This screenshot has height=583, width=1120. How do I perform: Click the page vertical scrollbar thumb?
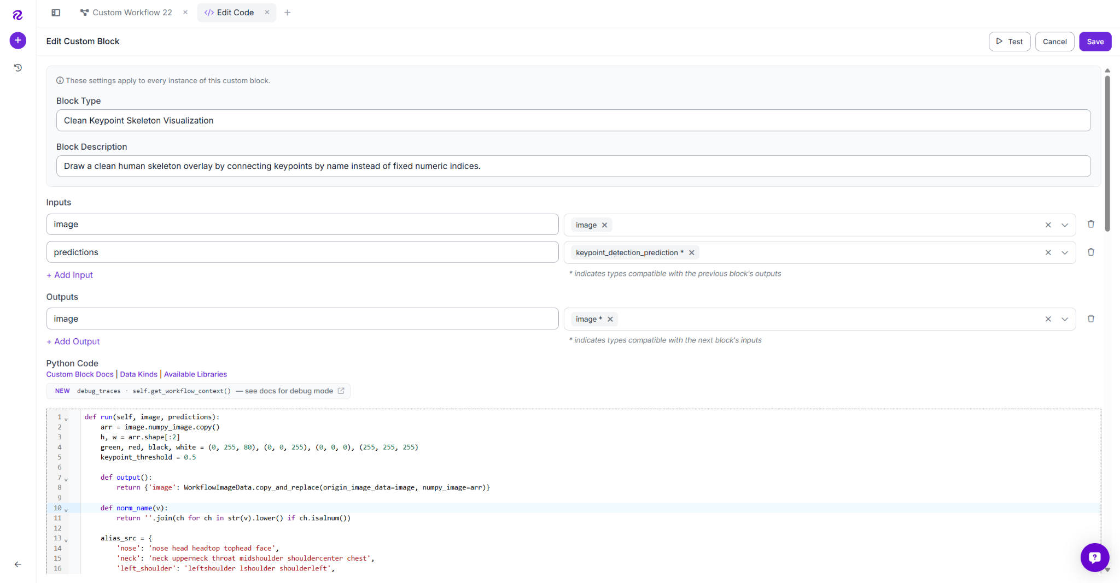(x=1107, y=154)
